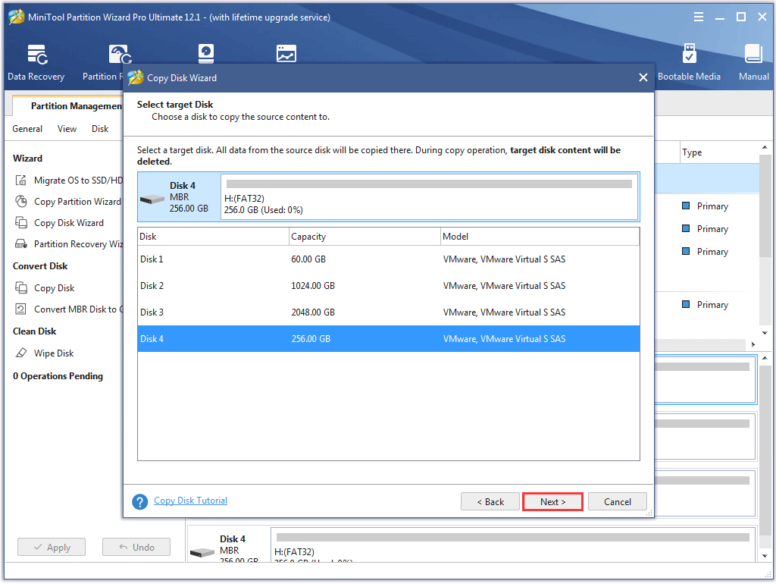Screen dimensions: 776x584
Task: Close the Copy Disk Wizard dialog
Action: pyautogui.click(x=643, y=78)
